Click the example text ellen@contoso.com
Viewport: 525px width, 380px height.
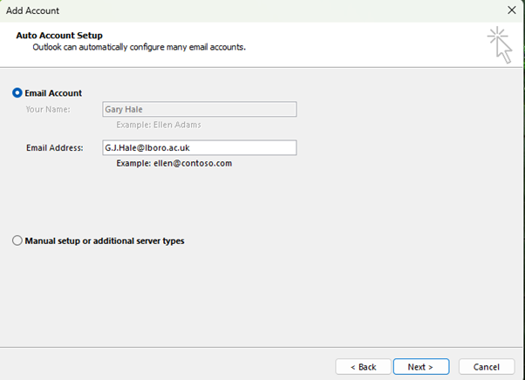point(174,163)
